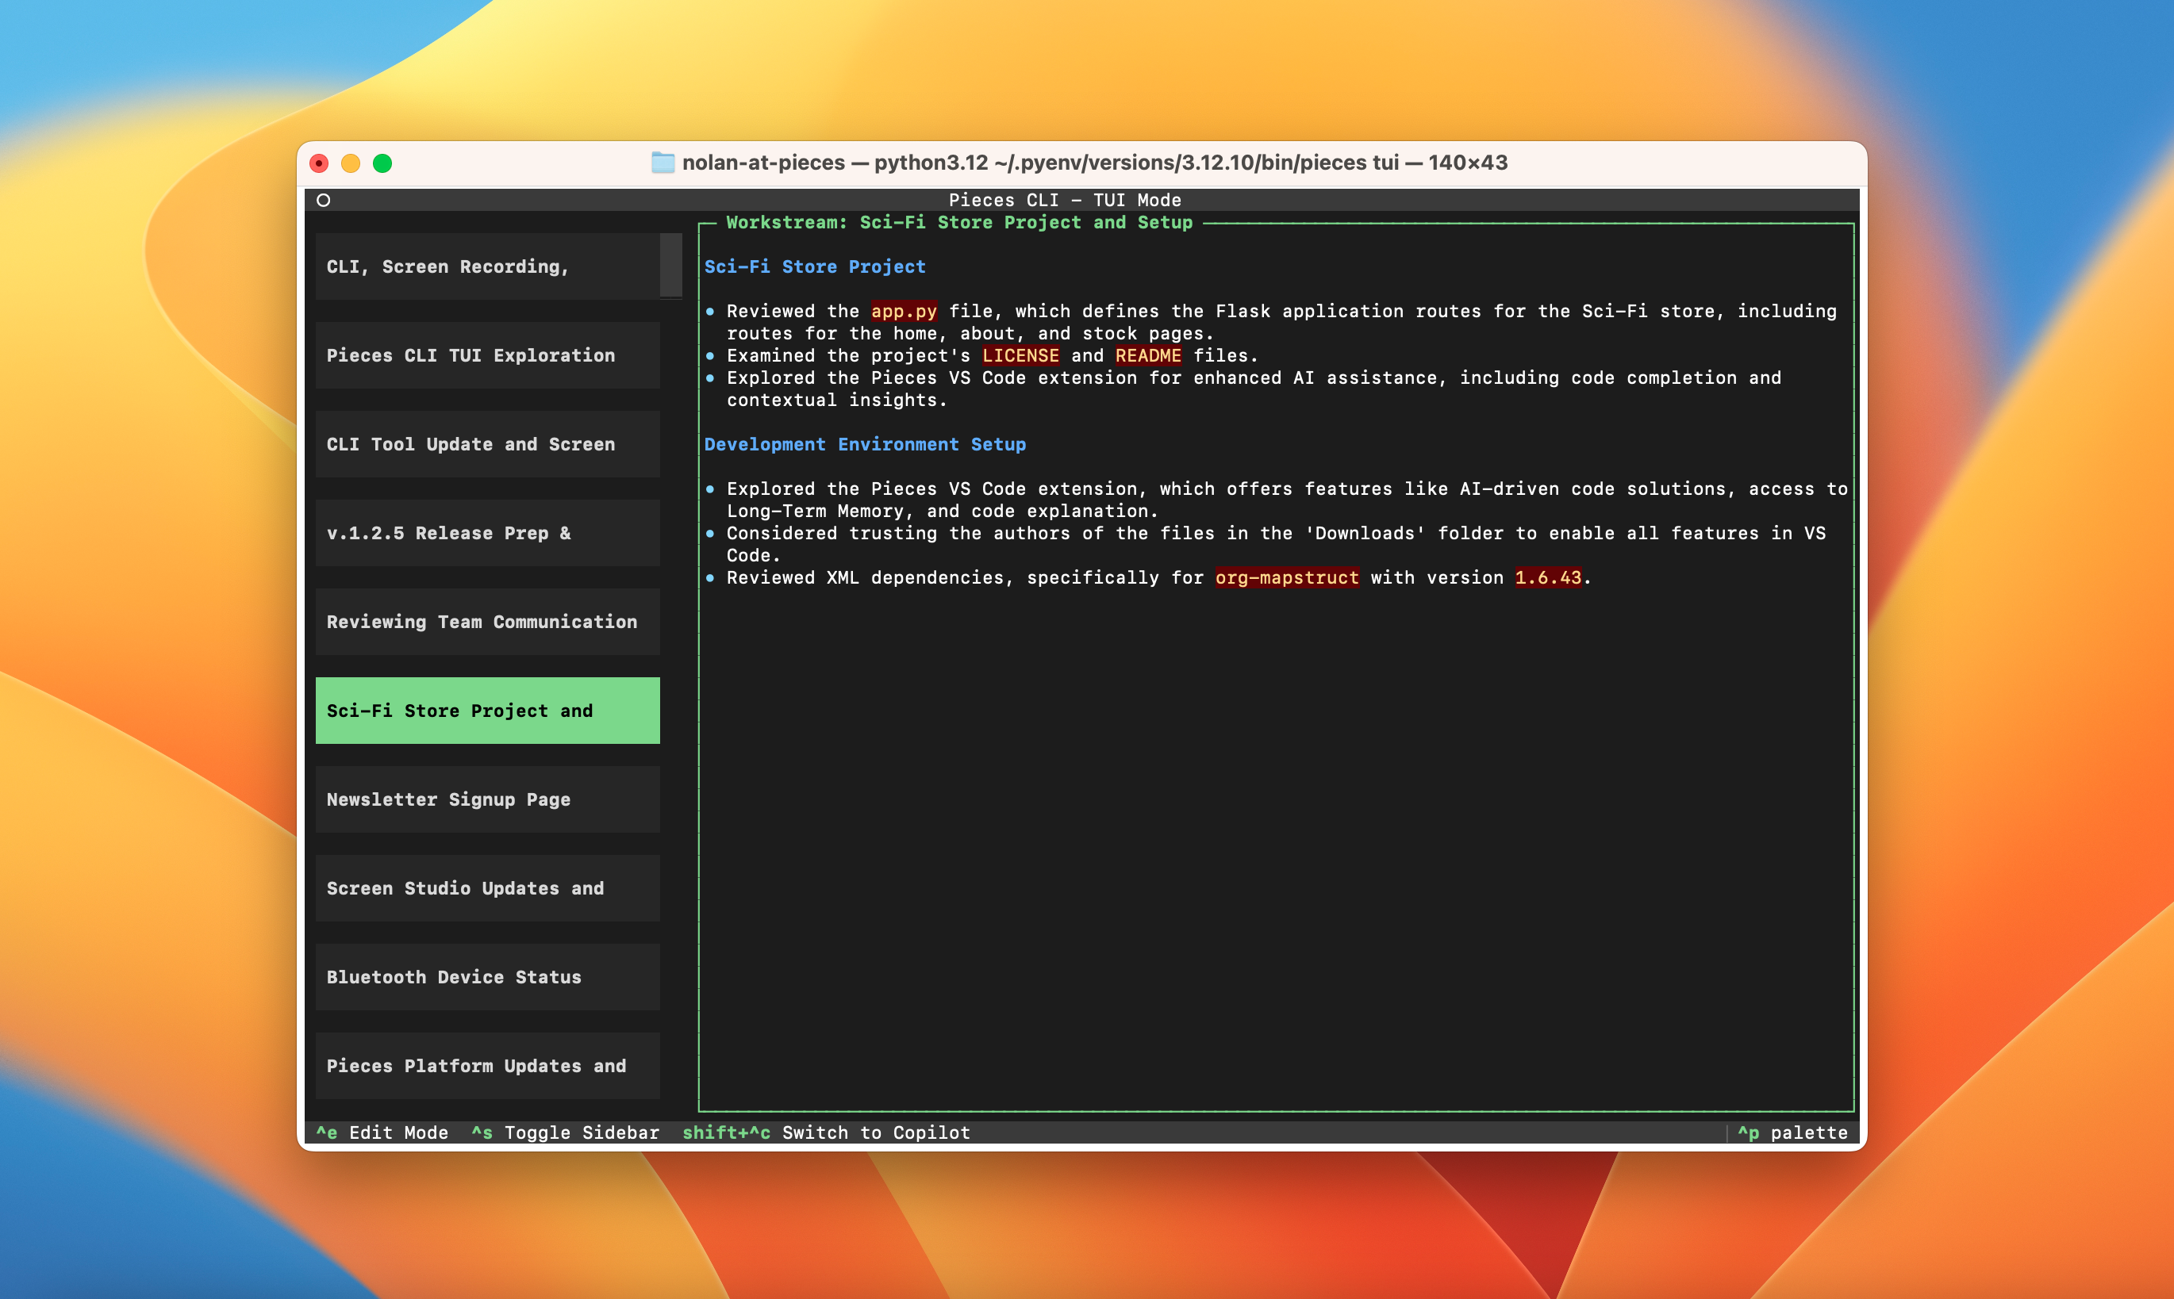Click the 'Long-Term Memory, and code explanation.' line
The width and height of the screenshot is (2174, 1299).
click(x=942, y=512)
